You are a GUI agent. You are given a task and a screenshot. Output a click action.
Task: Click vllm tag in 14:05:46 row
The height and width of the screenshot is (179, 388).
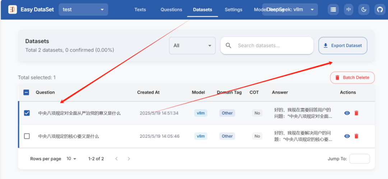click(201, 136)
